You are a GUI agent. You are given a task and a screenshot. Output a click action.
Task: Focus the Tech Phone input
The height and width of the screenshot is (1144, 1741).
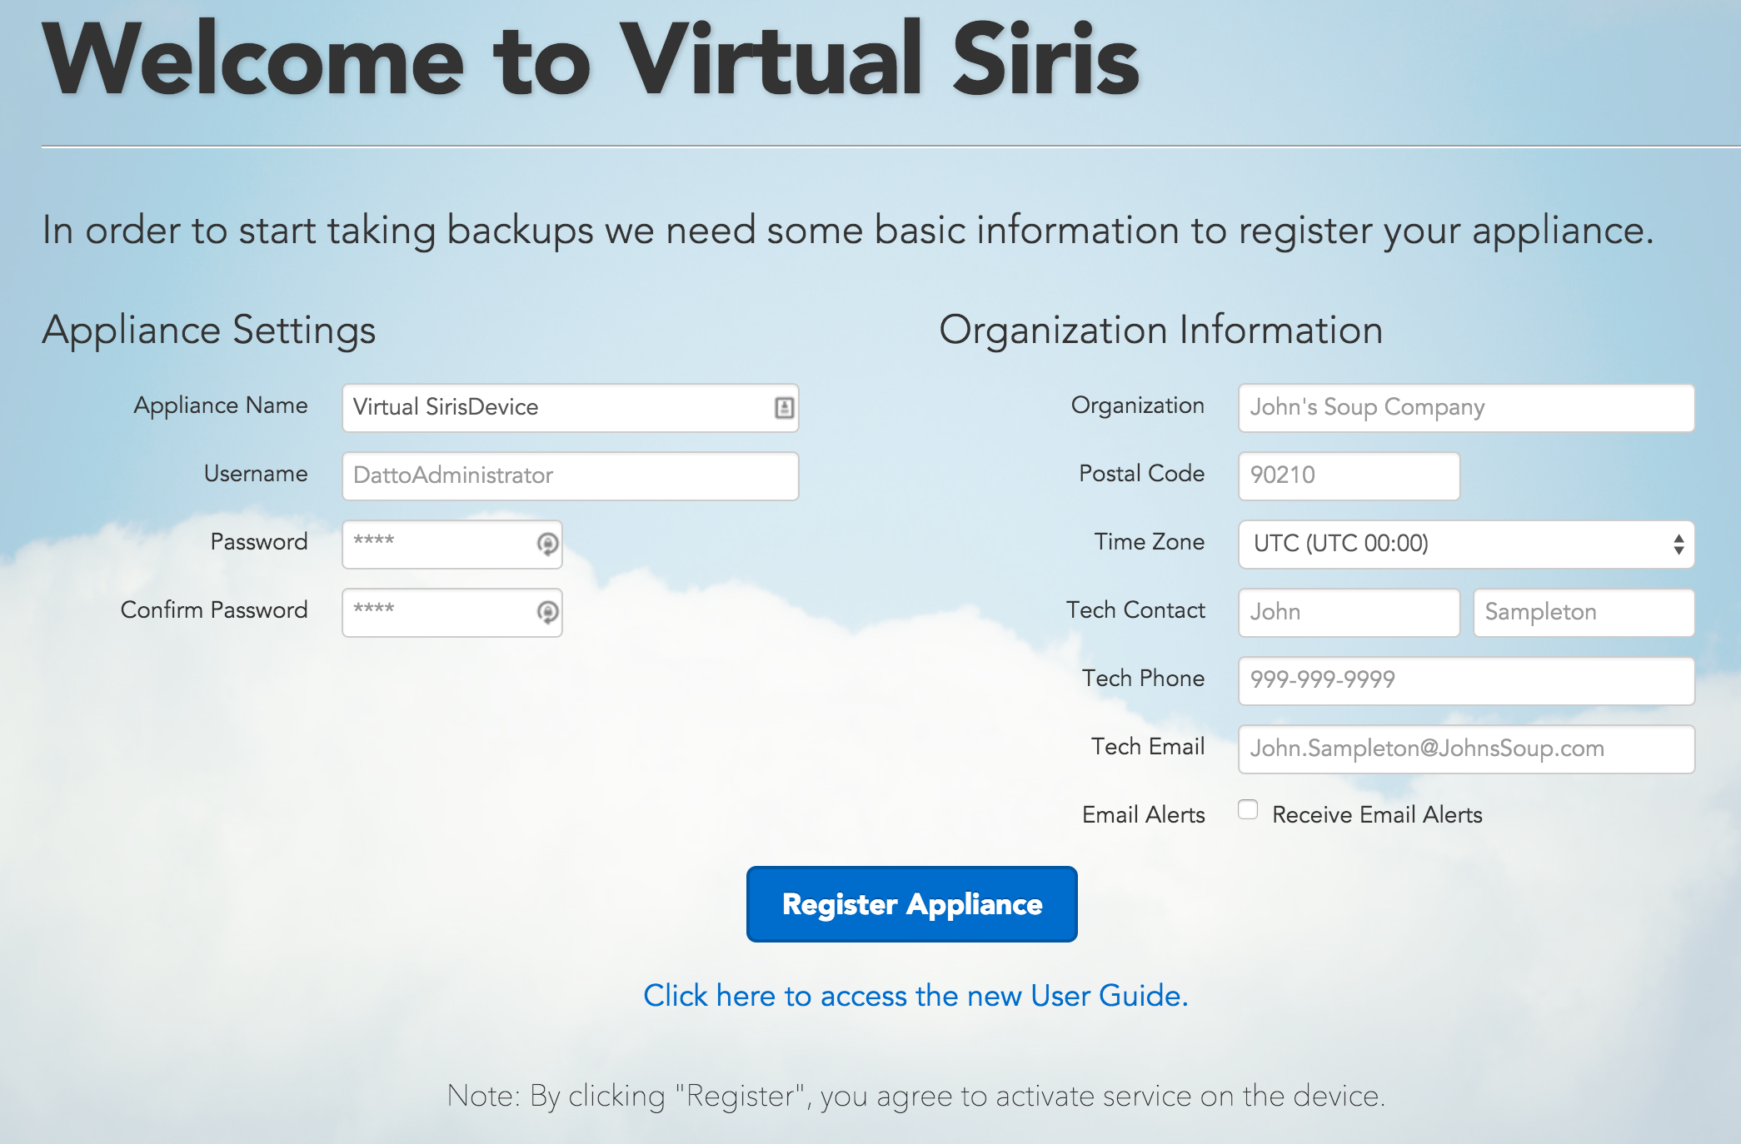point(1466,681)
